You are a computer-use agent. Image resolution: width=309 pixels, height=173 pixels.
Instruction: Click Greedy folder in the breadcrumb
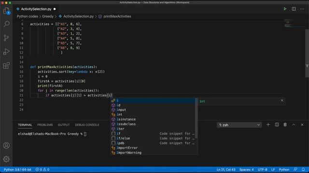pyautogui.click(x=48, y=16)
